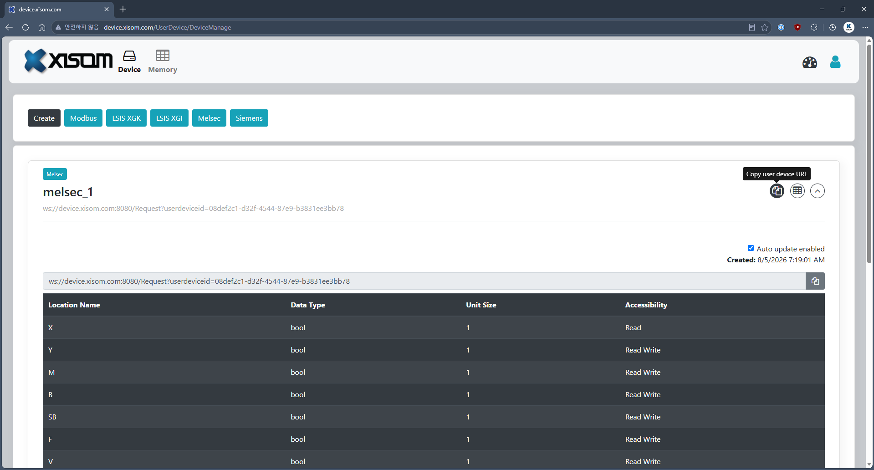Select location name V in table
Viewport: 874px width, 470px height.
click(x=51, y=461)
